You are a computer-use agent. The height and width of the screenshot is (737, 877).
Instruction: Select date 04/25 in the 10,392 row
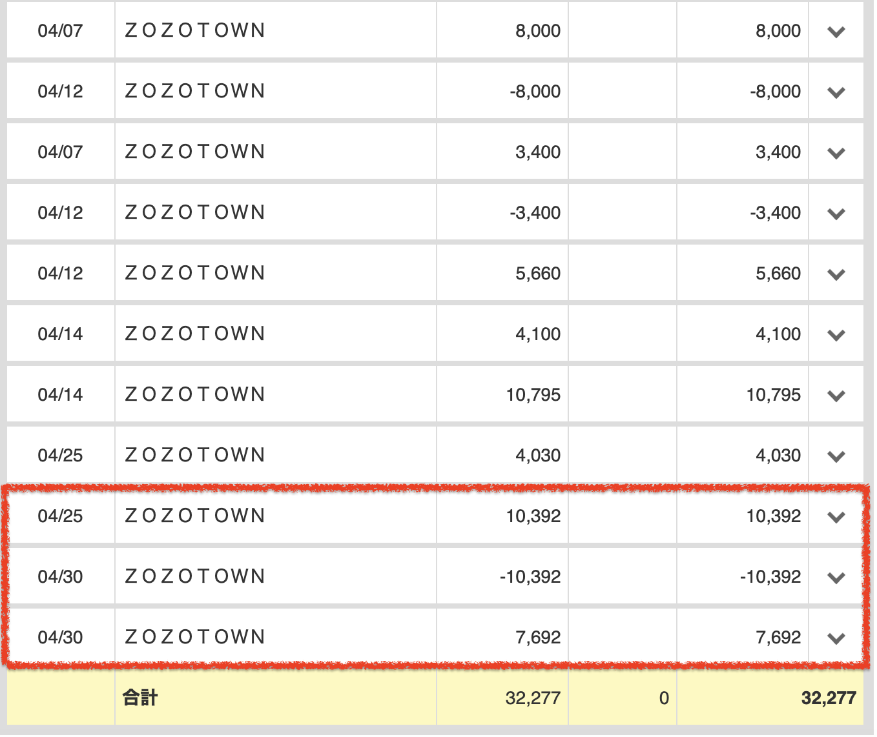60,516
